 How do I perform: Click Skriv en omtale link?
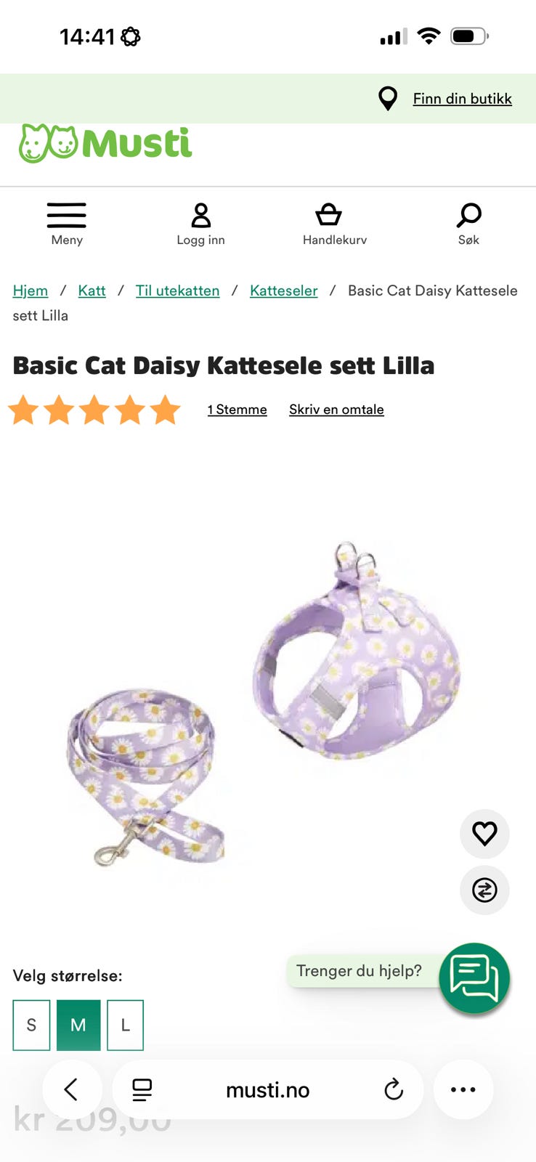(336, 410)
